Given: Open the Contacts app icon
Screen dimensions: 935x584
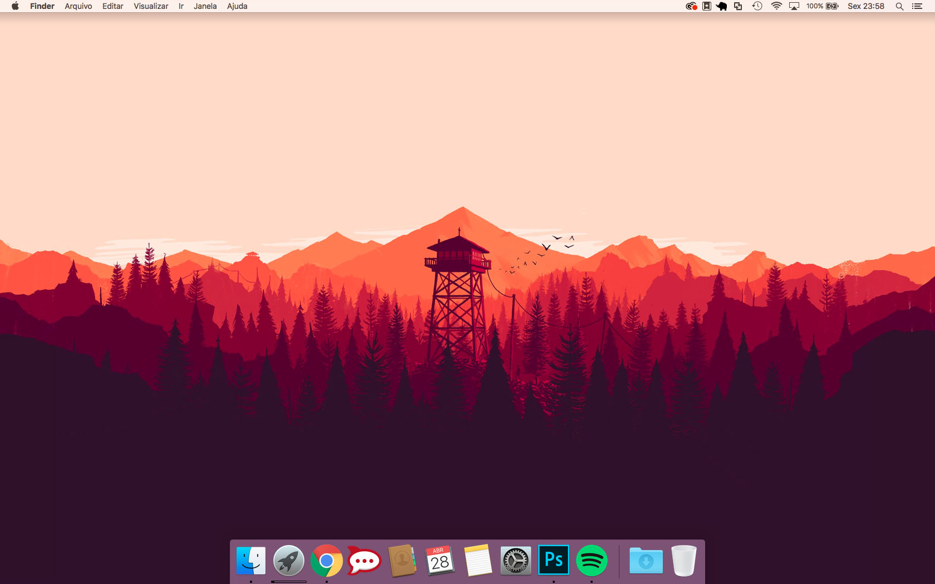Looking at the screenshot, I should [402, 561].
